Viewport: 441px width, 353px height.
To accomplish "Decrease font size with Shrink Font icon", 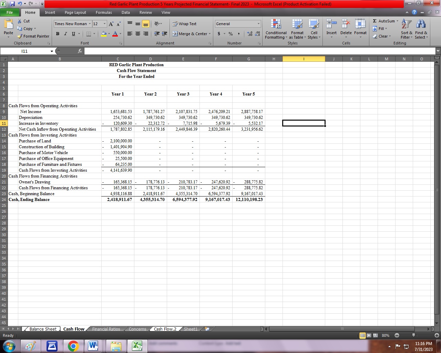I will point(118,24).
